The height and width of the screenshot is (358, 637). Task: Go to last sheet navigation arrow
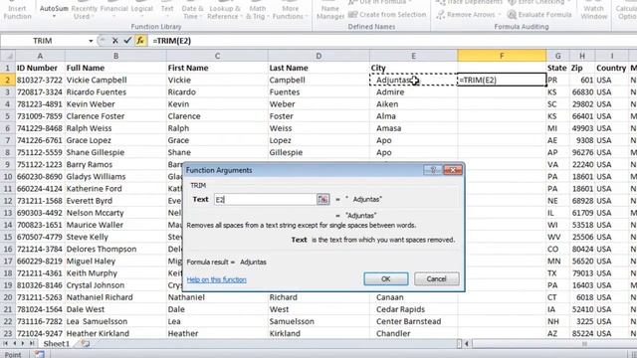coord(32,344)
